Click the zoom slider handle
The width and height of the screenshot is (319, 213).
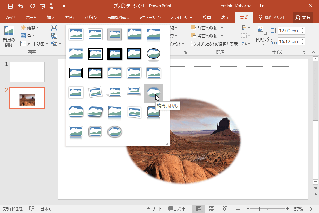tap(260, 209)
